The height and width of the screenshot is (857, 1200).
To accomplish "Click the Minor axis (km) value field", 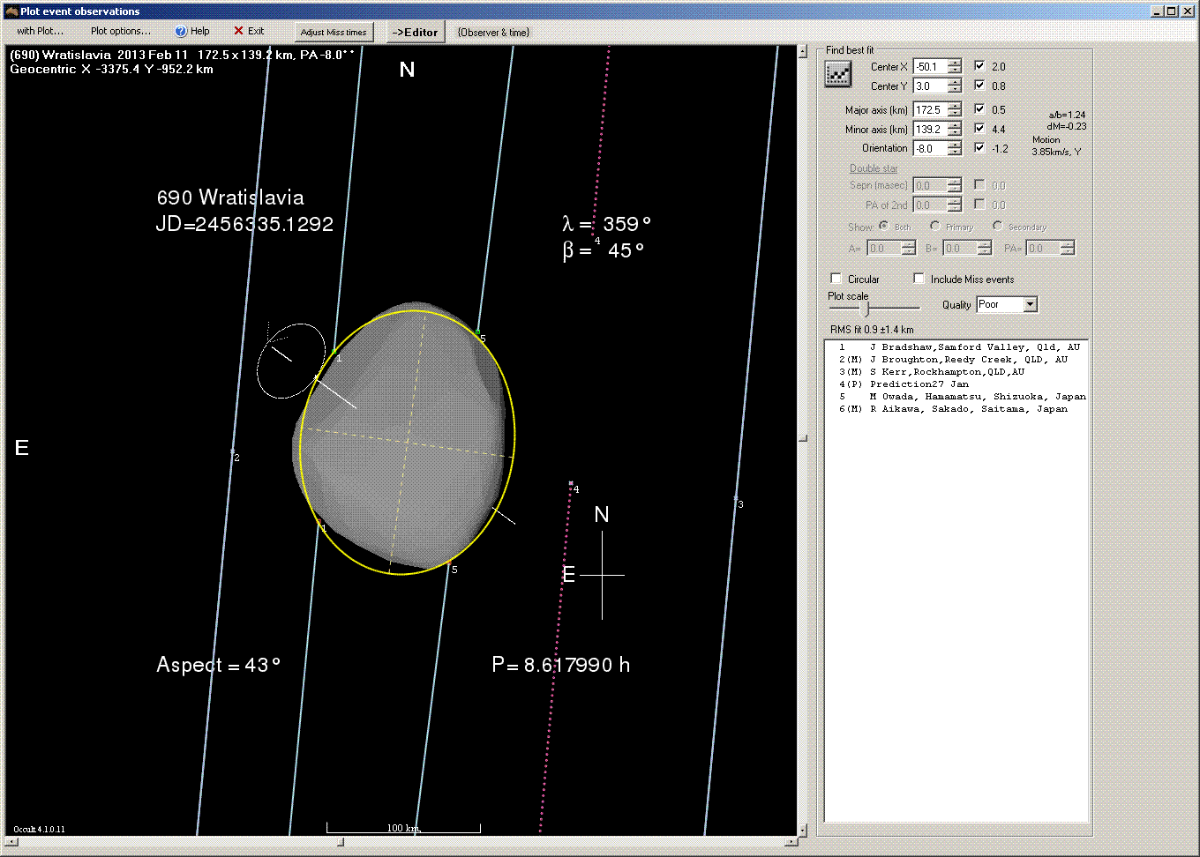I will (x=930, y=129).
